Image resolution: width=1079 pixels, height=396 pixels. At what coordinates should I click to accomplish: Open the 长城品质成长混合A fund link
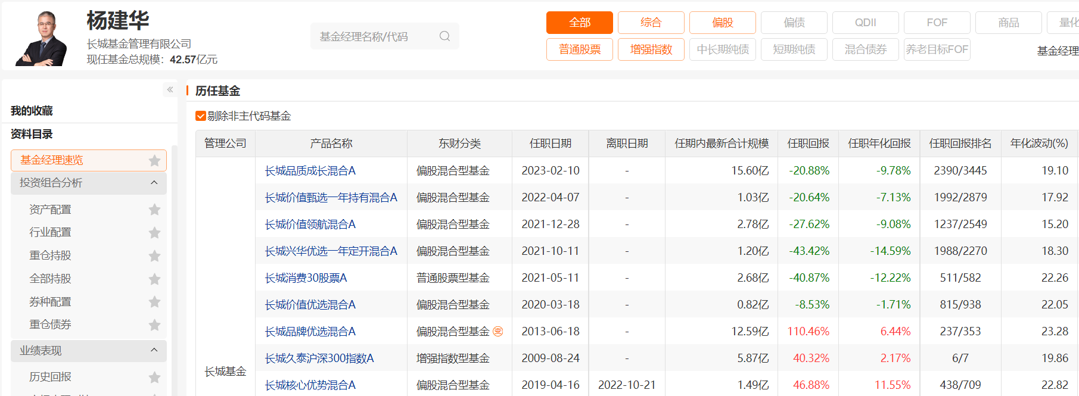coord(310,171)
